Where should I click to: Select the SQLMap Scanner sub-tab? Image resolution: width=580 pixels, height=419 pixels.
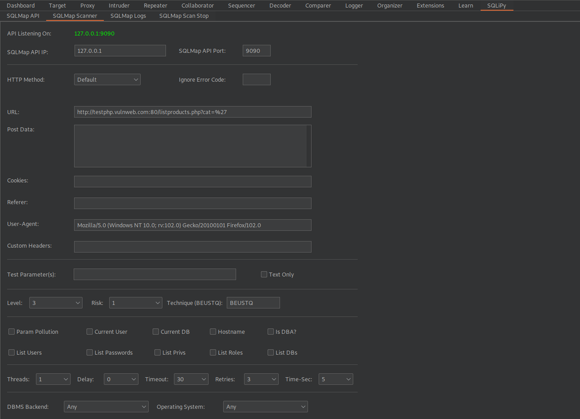coord(75,16)
